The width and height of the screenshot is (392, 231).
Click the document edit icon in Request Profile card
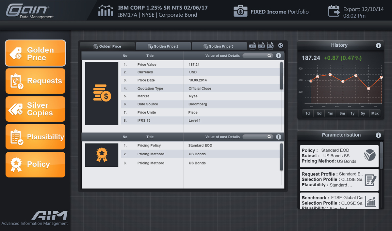tap(370, 180)
